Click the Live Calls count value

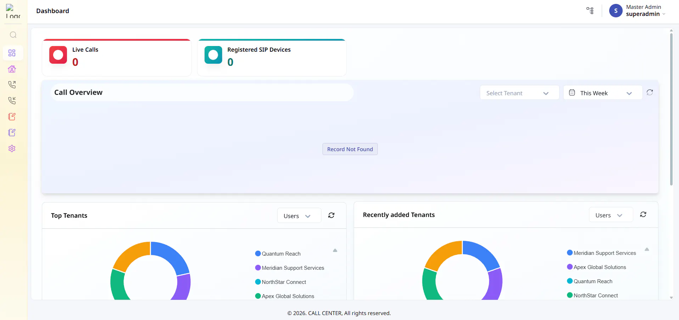75,62
